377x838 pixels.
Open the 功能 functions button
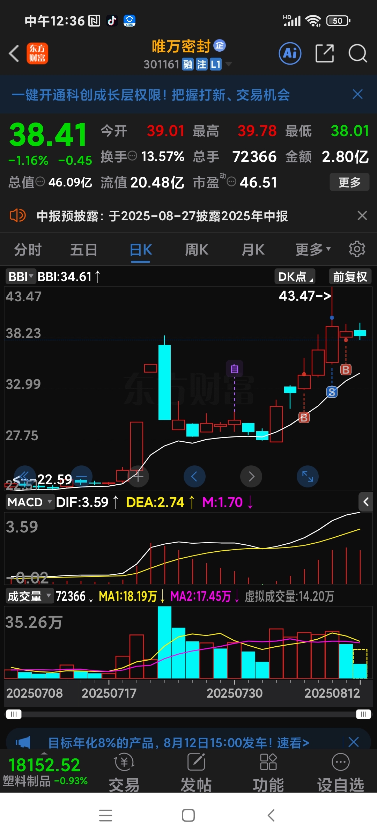coord(268,772)
